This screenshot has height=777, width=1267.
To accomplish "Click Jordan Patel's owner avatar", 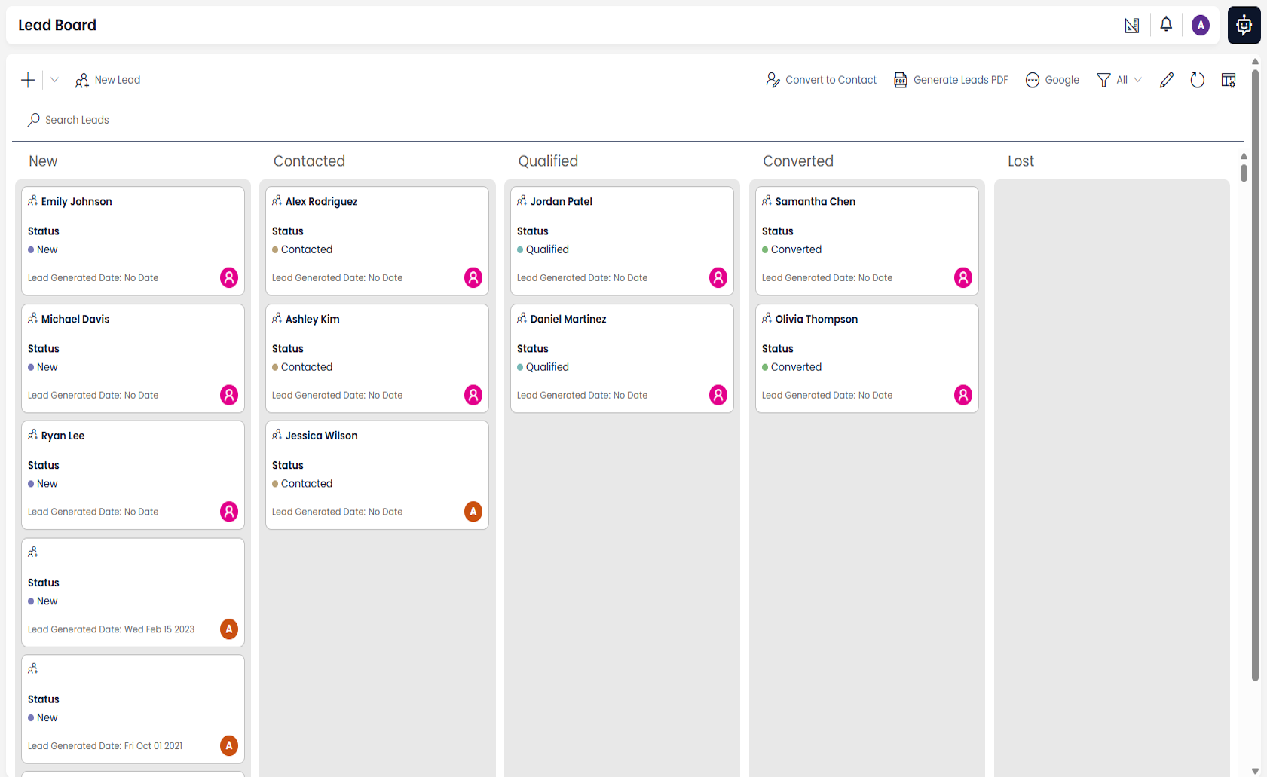I will click(718, 277).
